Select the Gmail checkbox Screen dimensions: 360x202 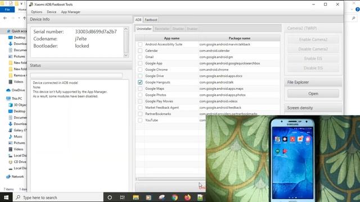pos(140,57)
